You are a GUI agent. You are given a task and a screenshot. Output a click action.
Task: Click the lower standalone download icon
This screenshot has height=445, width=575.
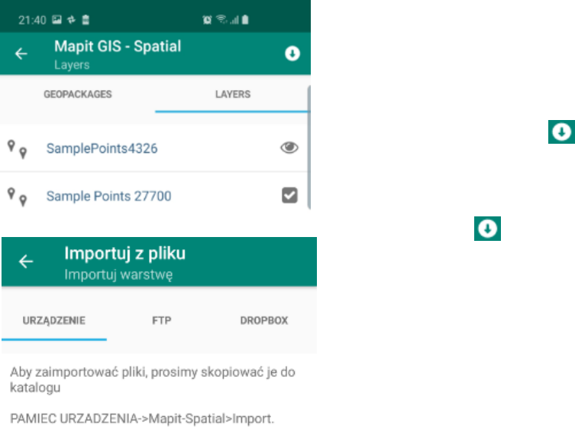[x=487, y=229]
